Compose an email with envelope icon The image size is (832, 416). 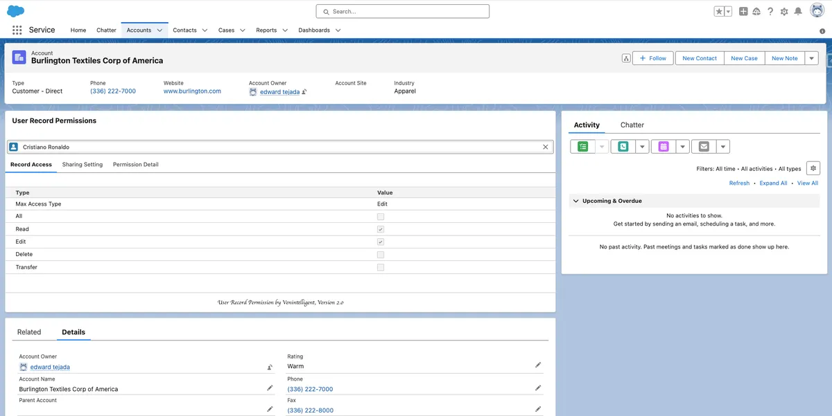click(704, 147)
